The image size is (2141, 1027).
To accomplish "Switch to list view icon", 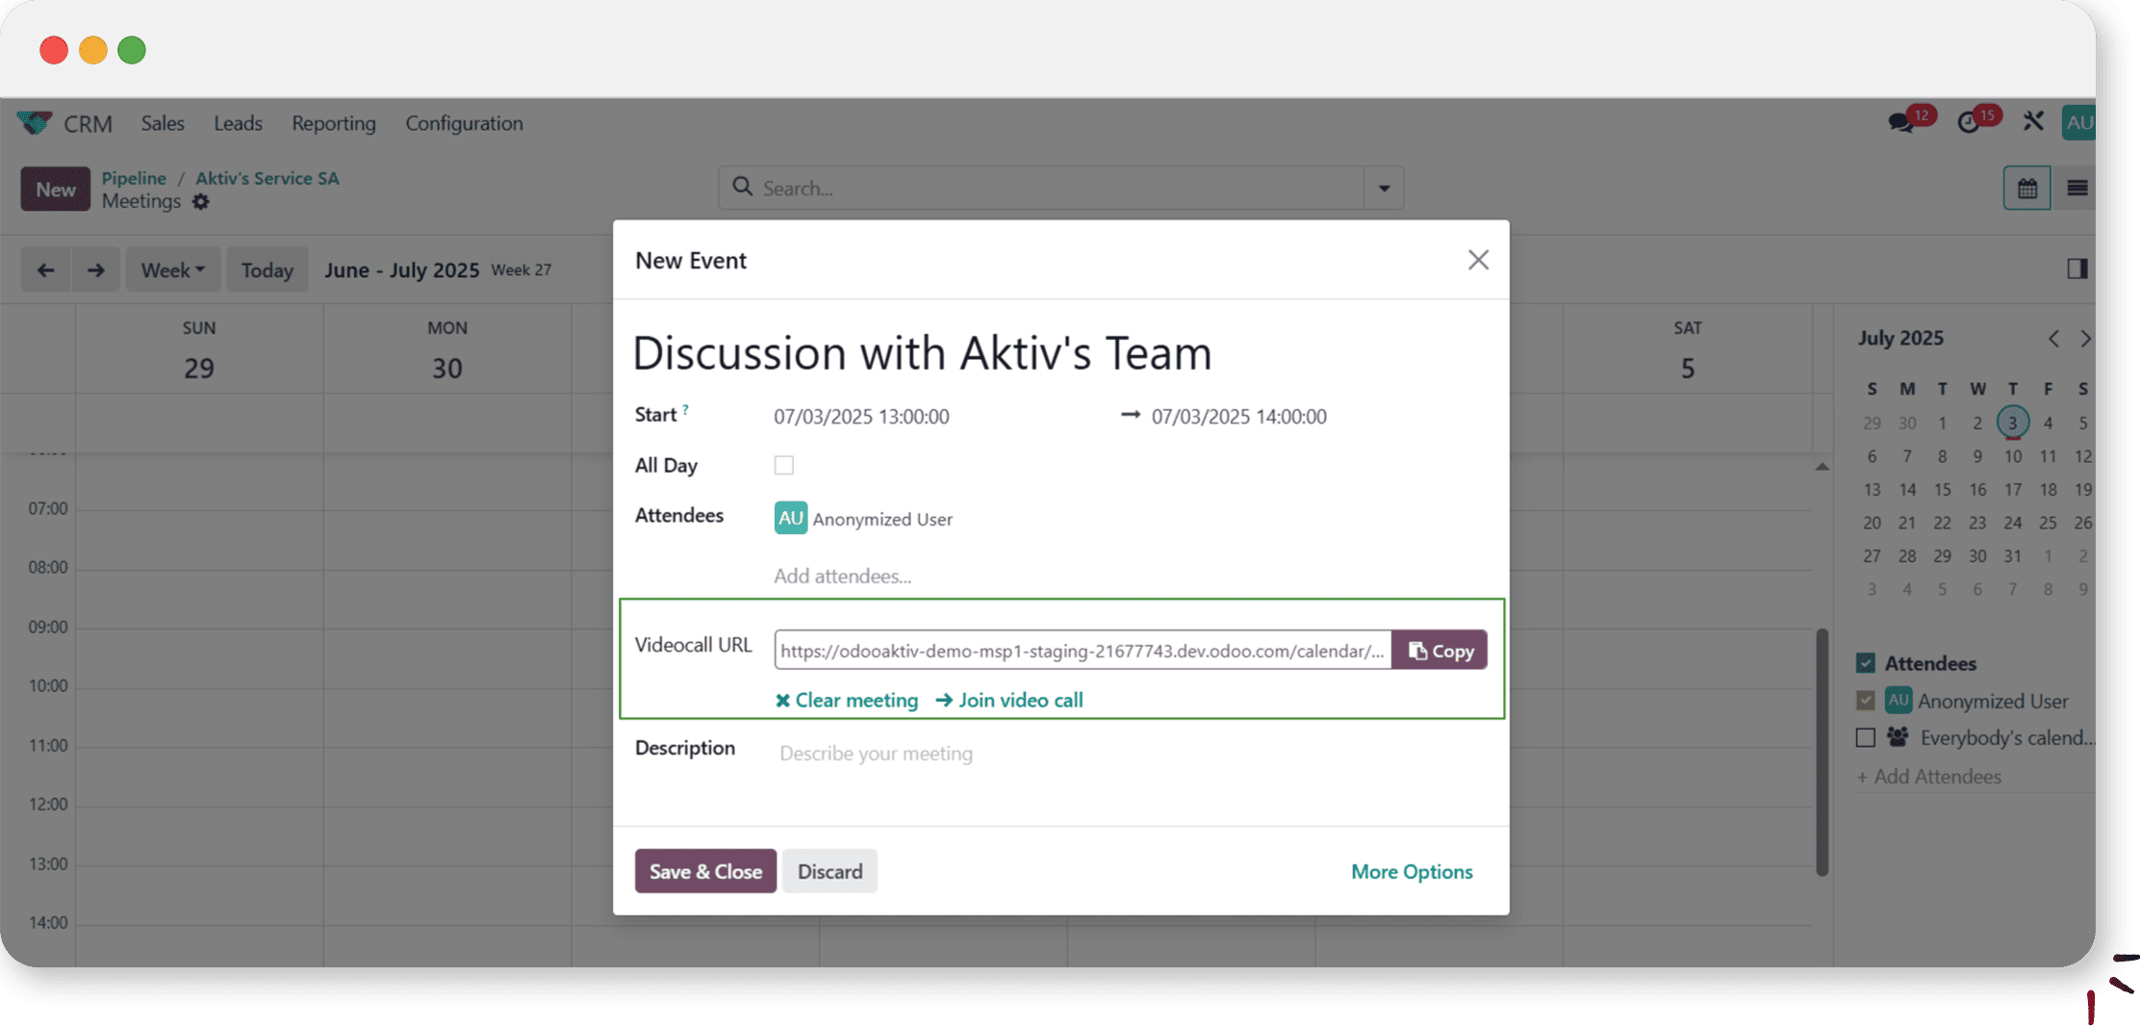I will [x=2077, y=189].
